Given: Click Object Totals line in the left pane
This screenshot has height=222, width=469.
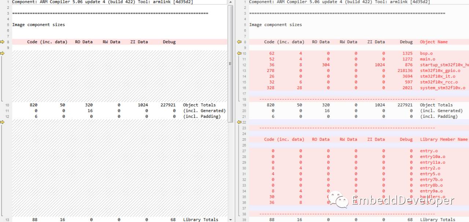Looking at the screenshot, I should (199, 105).
